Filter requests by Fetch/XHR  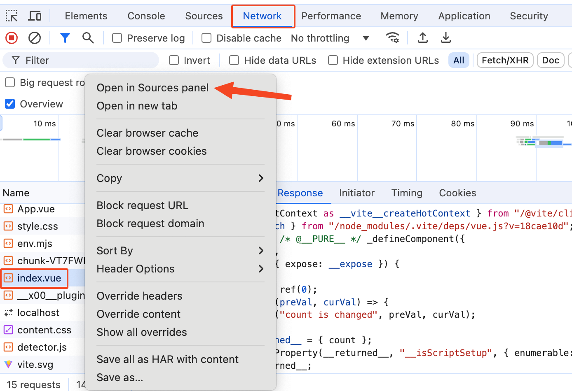(x=505, y=61)
